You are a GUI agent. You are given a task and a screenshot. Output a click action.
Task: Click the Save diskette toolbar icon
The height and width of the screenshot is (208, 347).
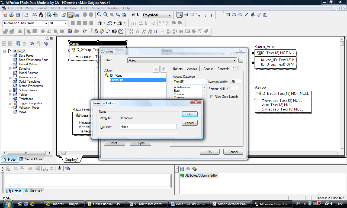18,15
